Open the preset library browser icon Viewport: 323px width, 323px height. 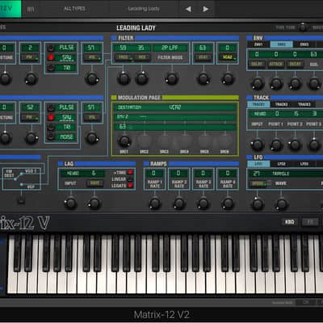click(31, 9)
